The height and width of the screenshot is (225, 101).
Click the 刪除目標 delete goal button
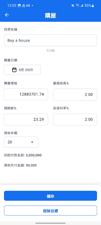(50, 210)
